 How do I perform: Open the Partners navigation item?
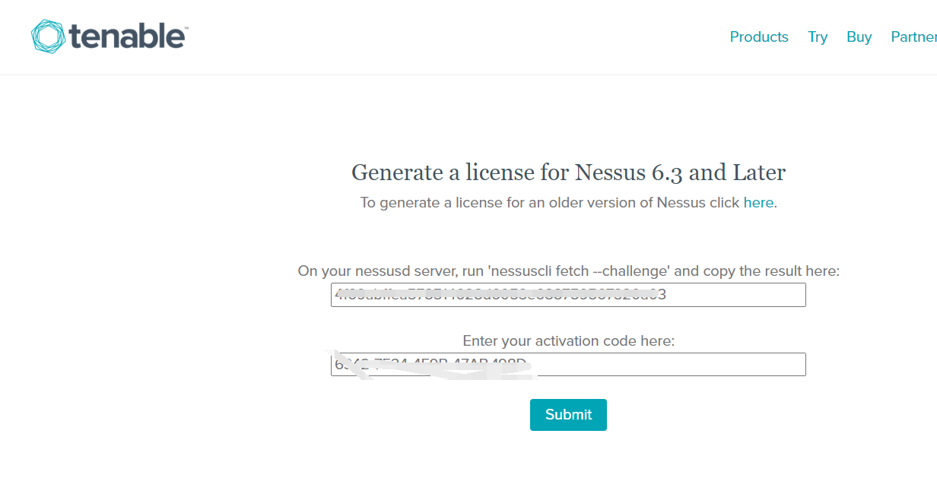coord(915,37)
